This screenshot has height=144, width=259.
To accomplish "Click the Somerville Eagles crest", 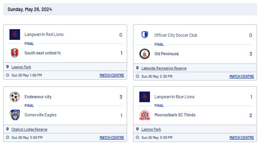I will [15, 115].
